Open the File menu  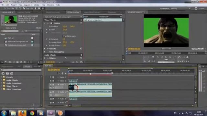point(2,5)
